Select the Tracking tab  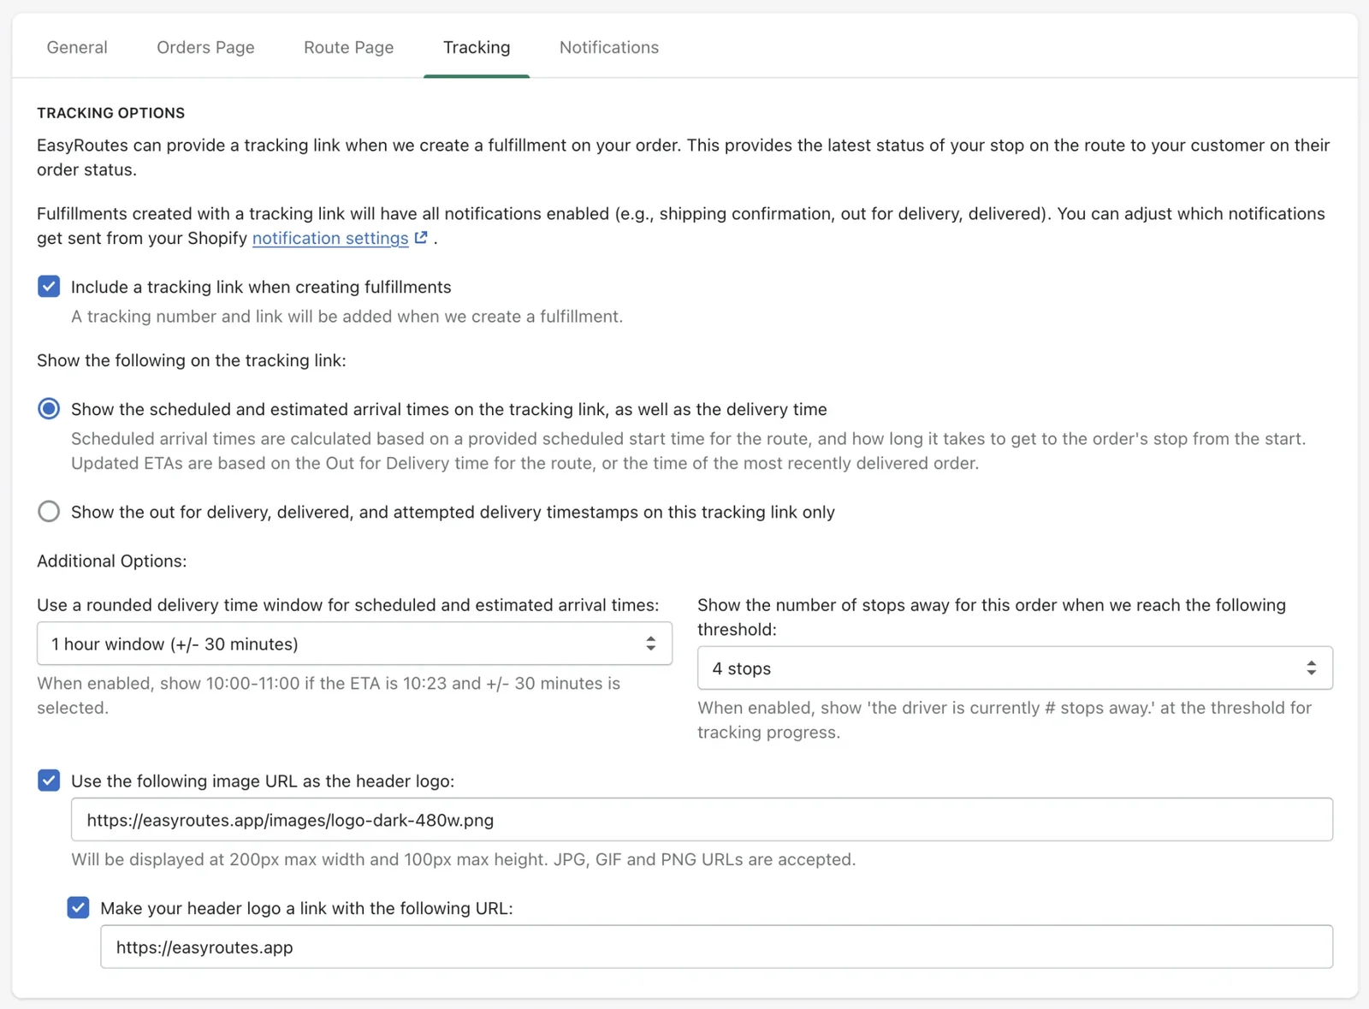point(477,47)
